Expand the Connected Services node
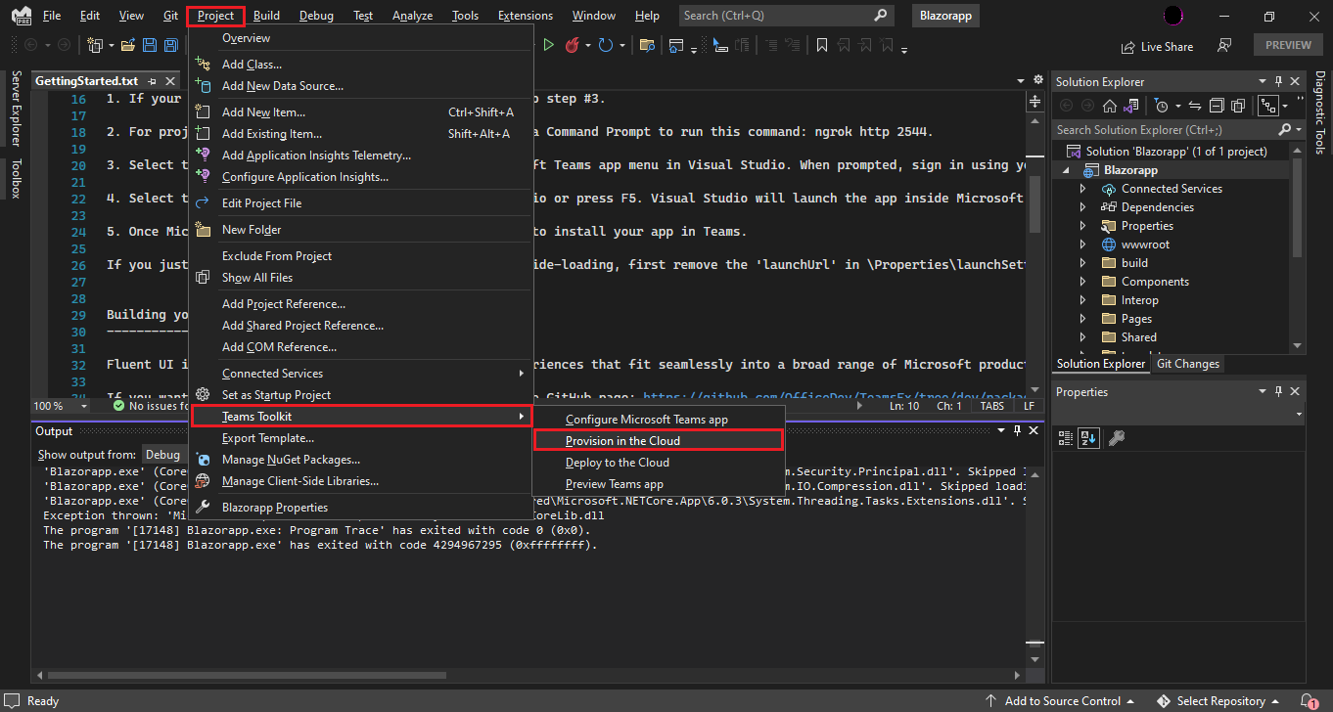Screen dimensions: 1333x712 (x=1082, y=189)
